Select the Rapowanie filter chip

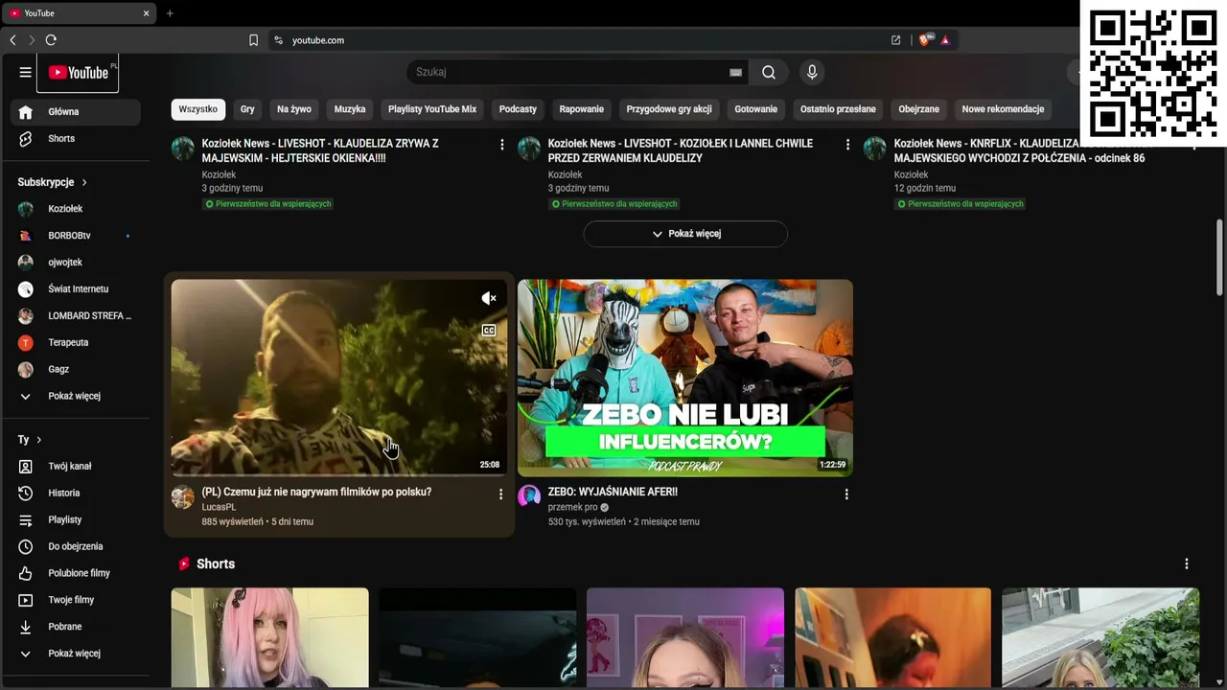(582, 109)
